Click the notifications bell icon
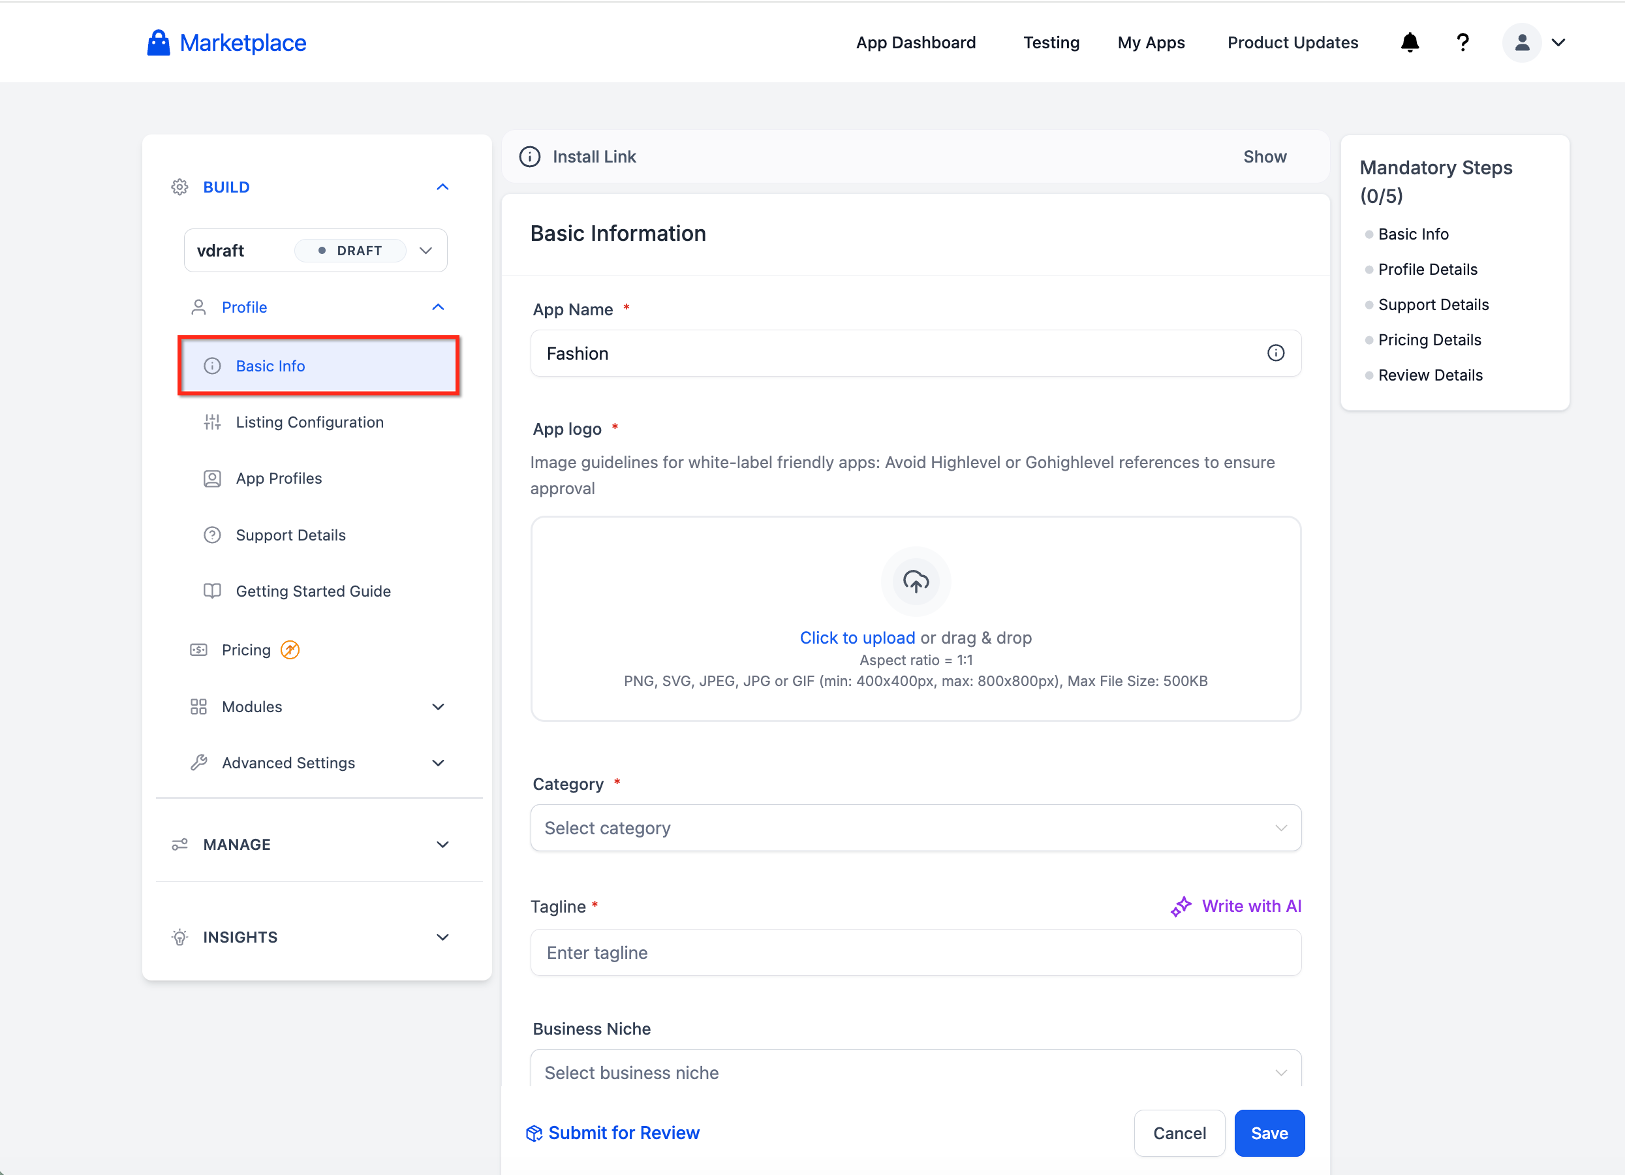The image size is (1625, 1175). (1410, 43)
